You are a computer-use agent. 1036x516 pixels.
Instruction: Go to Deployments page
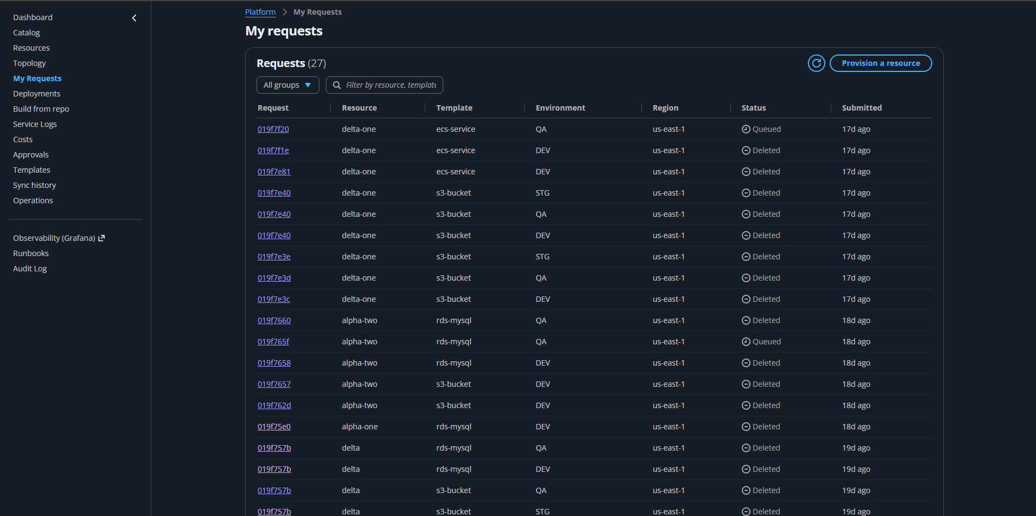pos(37,94)
